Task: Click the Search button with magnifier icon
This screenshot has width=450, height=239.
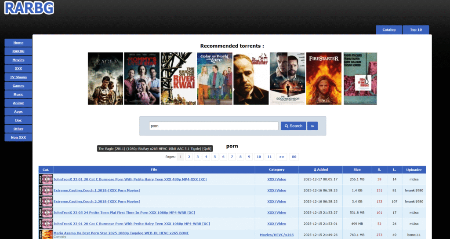Action: tap(293, 126)
